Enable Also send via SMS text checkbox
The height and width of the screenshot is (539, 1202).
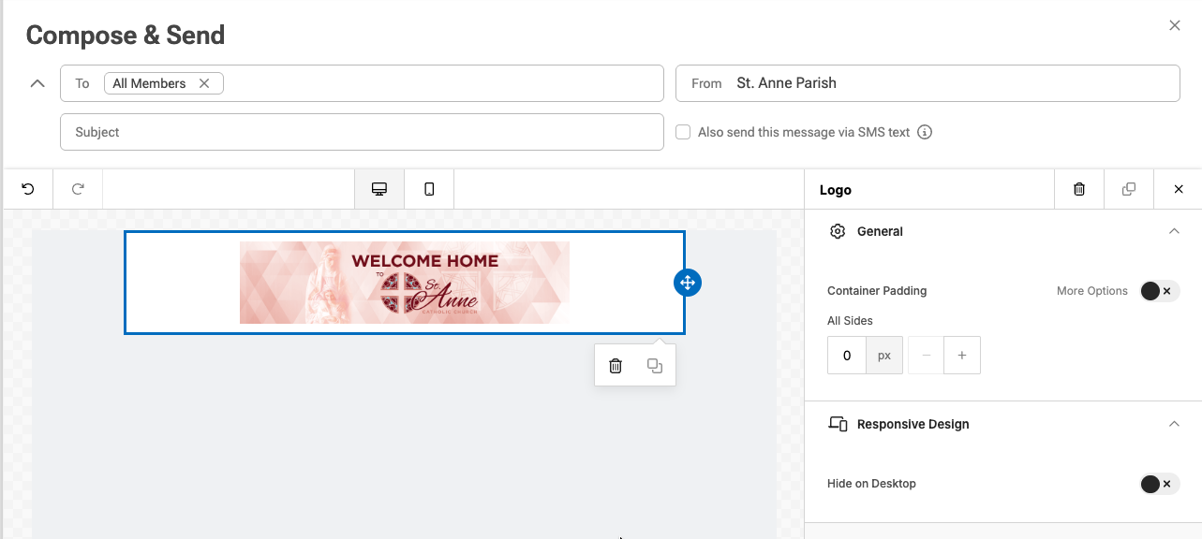tap(683, 132)
